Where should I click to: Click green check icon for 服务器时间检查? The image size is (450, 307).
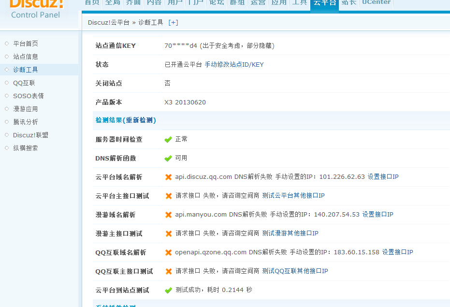168,140
